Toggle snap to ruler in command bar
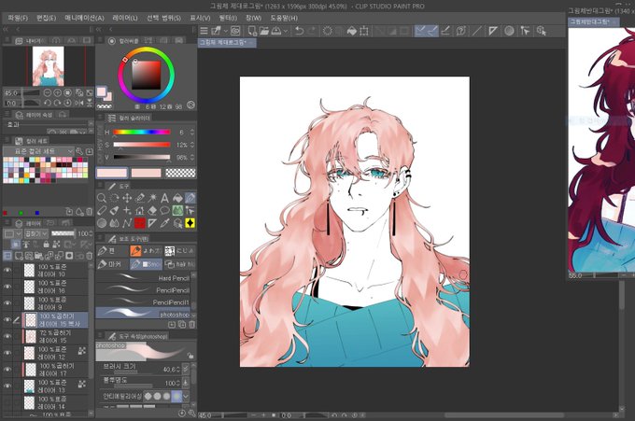The width and height of the screenshot is (635, 421). pos(421,31)
